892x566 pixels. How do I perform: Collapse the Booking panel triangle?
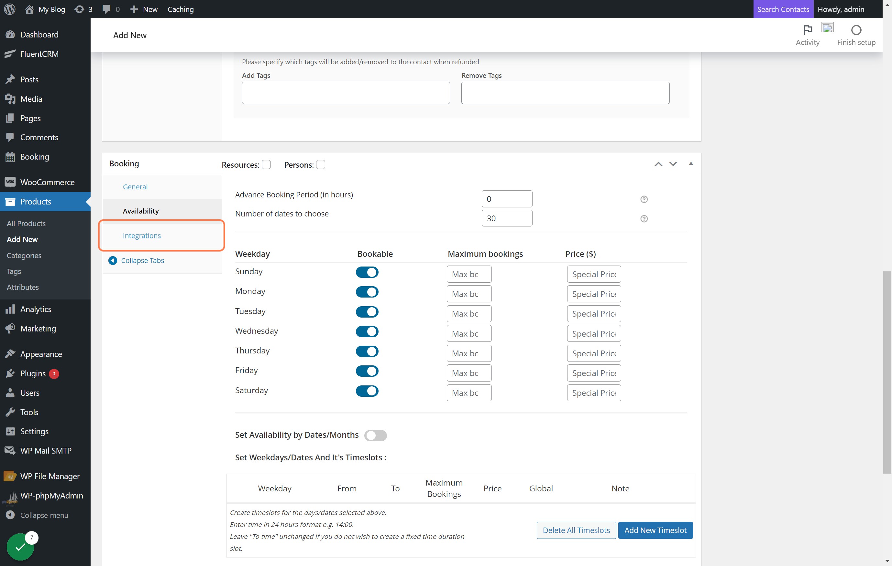690,163
